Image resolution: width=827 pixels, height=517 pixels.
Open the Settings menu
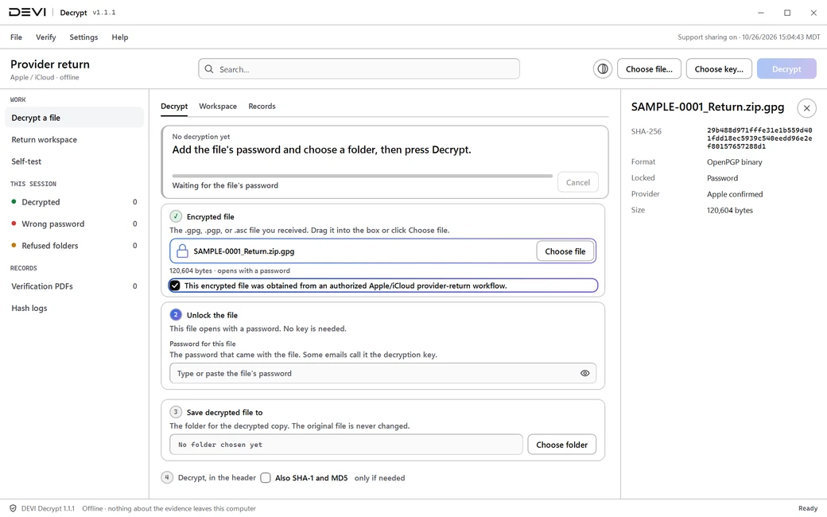[83, 37]
